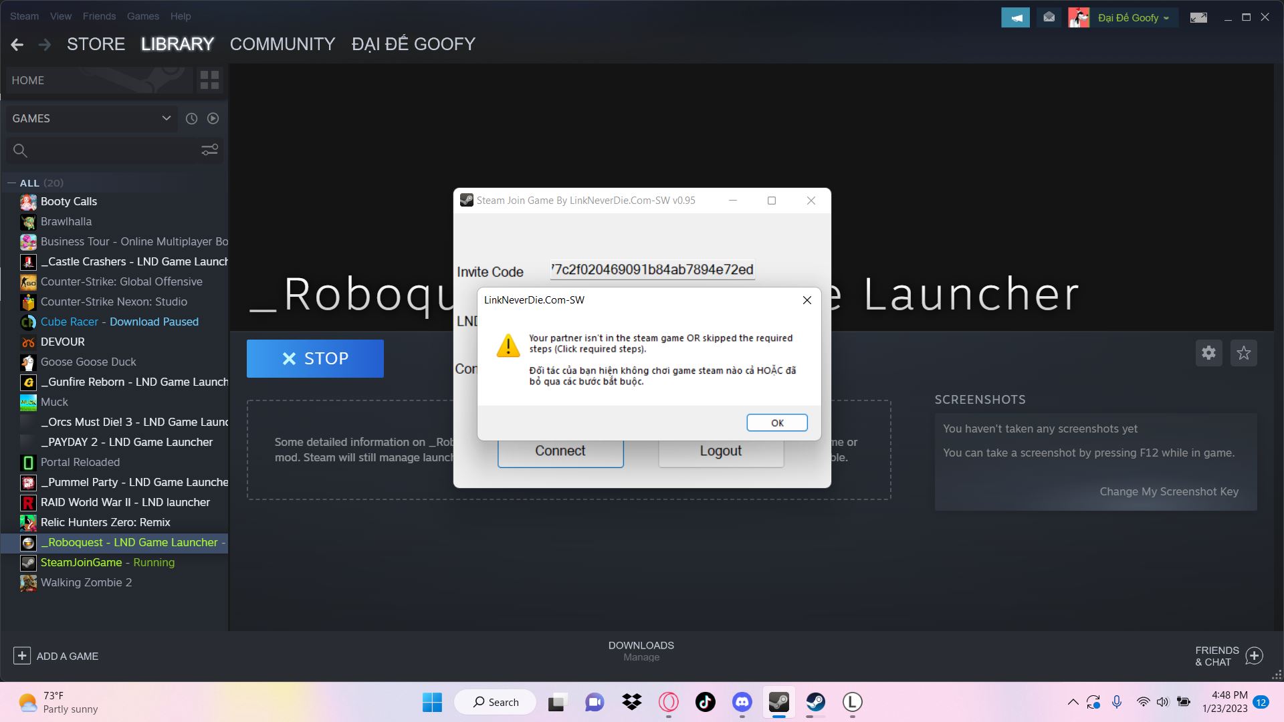Open advanced library filter options
Image resolution: width=1284 pixels, height=722 pixels.
(x=209, y=150)
